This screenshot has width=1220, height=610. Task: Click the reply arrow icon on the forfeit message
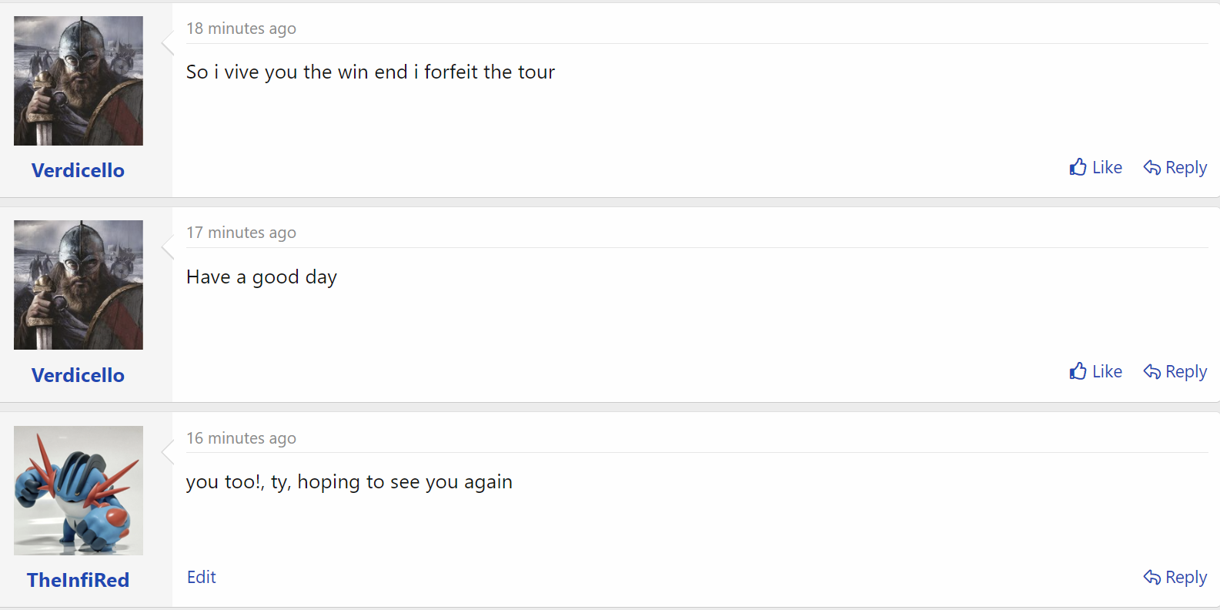point(1151,167)
